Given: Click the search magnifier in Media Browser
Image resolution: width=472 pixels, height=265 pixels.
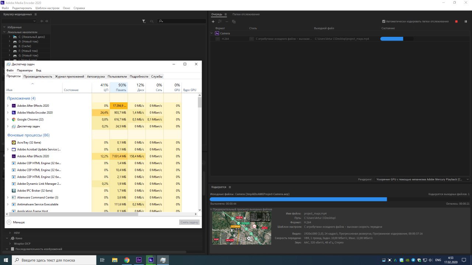Looking at the screenshot, I should point(161,21).
